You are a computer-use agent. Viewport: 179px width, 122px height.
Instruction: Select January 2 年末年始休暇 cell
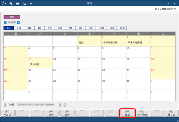pos(114,41)
